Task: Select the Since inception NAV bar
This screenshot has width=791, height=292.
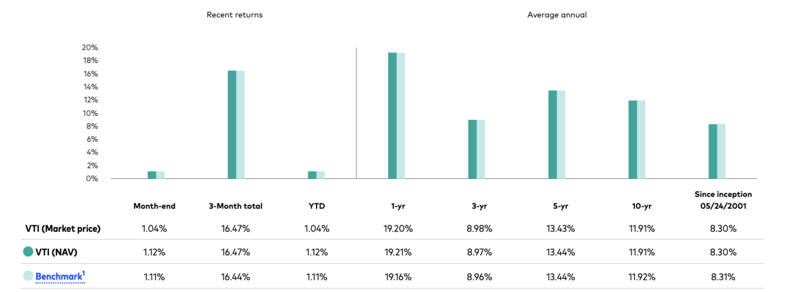Action: (x=713, y=151)
